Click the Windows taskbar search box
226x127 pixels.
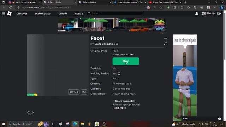28,124
